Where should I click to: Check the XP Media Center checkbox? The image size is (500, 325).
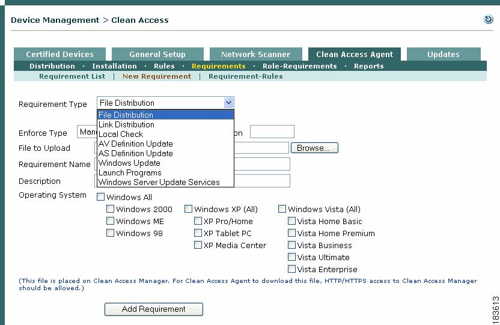[x=198, y=245]
